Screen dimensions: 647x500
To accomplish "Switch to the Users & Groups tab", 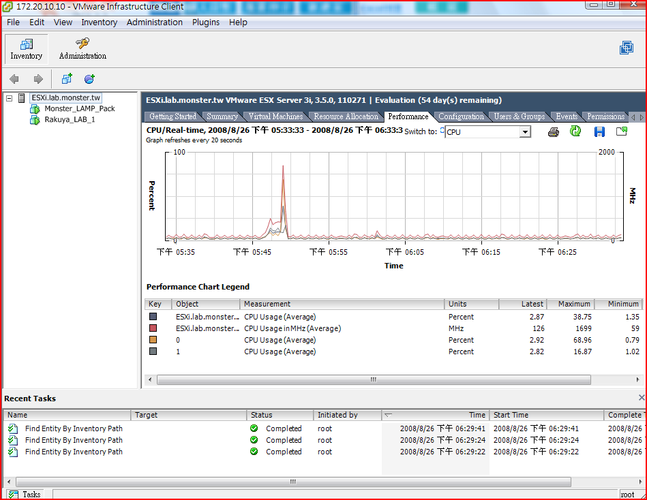I will 519,116.
